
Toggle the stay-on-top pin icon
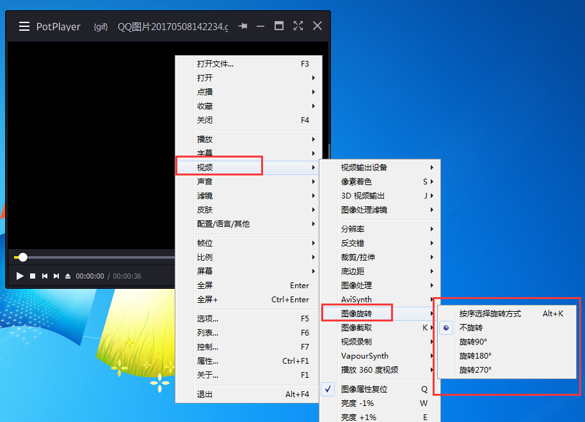point(242,26)
